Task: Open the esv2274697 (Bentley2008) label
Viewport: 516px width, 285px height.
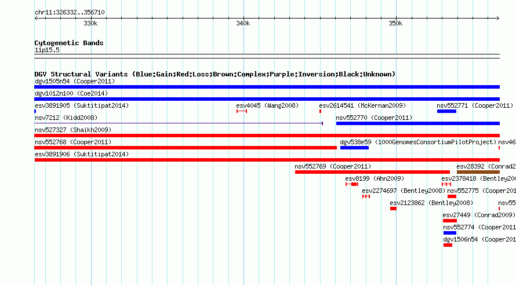Action: tap(404, 191)
